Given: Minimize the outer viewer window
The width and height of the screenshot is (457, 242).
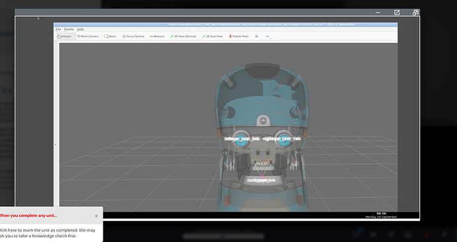Looking at the screenshot, I should click(x=378, y=13).
